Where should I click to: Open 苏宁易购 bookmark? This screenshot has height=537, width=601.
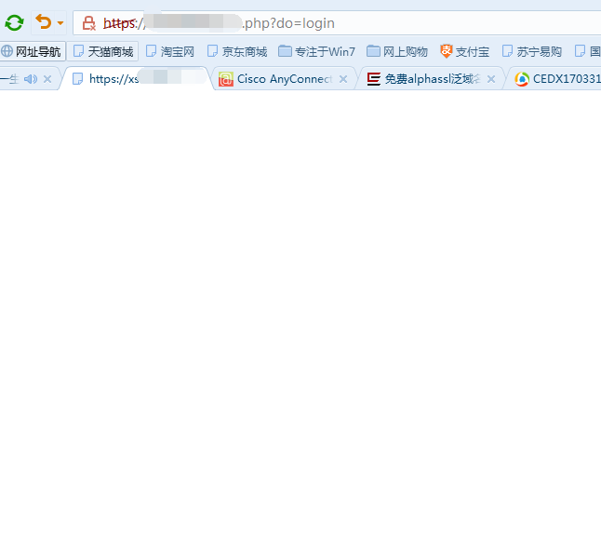[x=531, y=51]
